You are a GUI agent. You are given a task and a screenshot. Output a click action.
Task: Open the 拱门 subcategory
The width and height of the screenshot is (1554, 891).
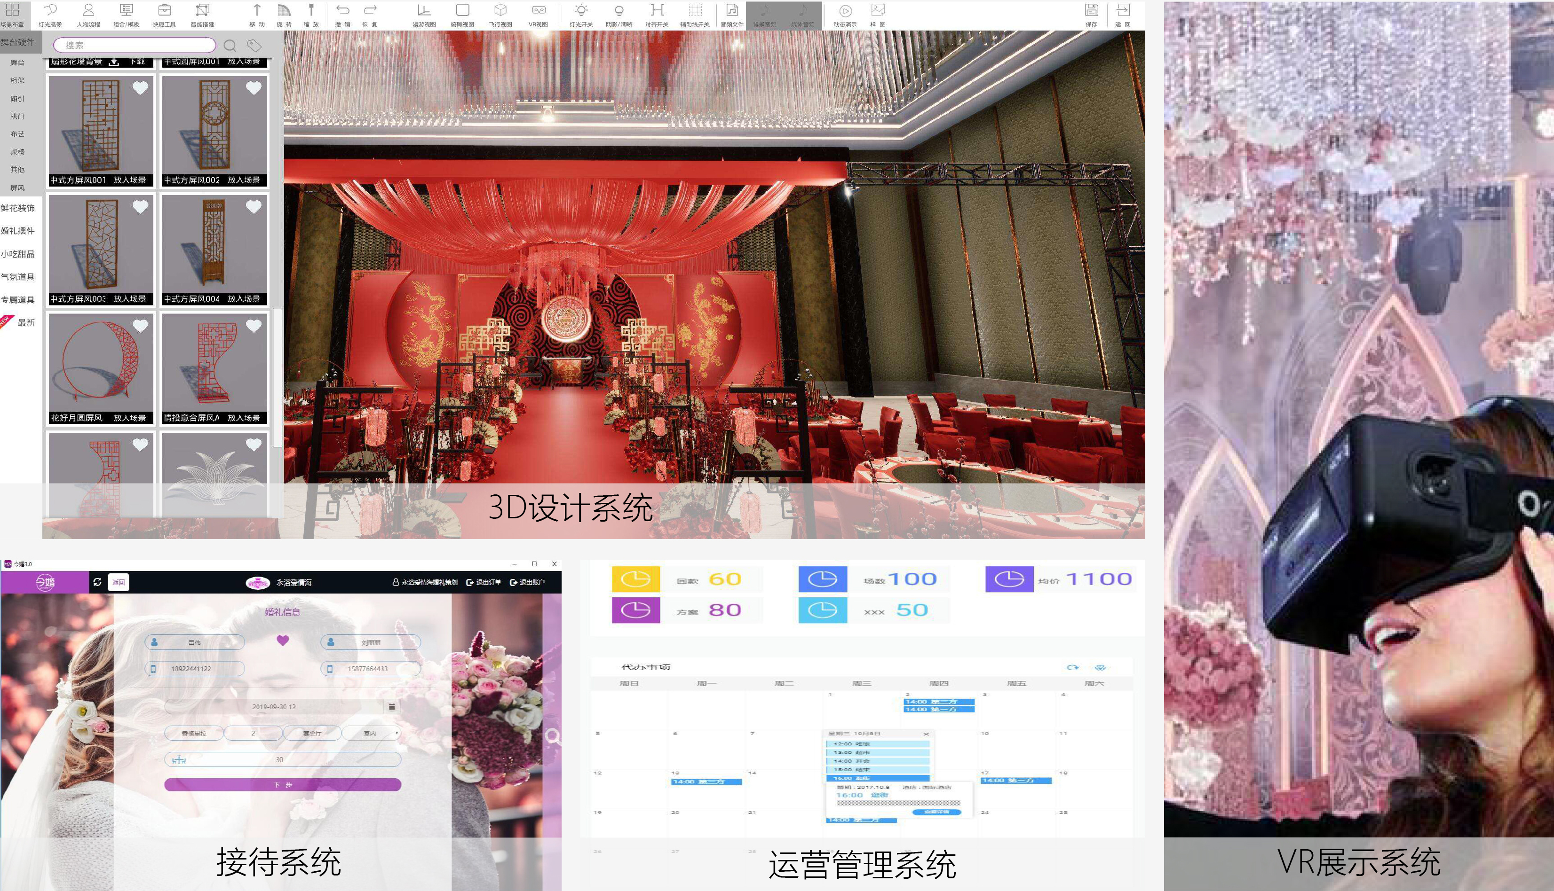coord(17,116)
